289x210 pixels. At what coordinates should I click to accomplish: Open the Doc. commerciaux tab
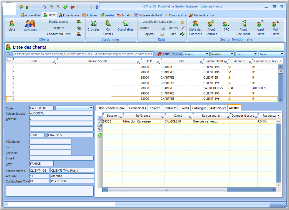[x=112, y=108]
